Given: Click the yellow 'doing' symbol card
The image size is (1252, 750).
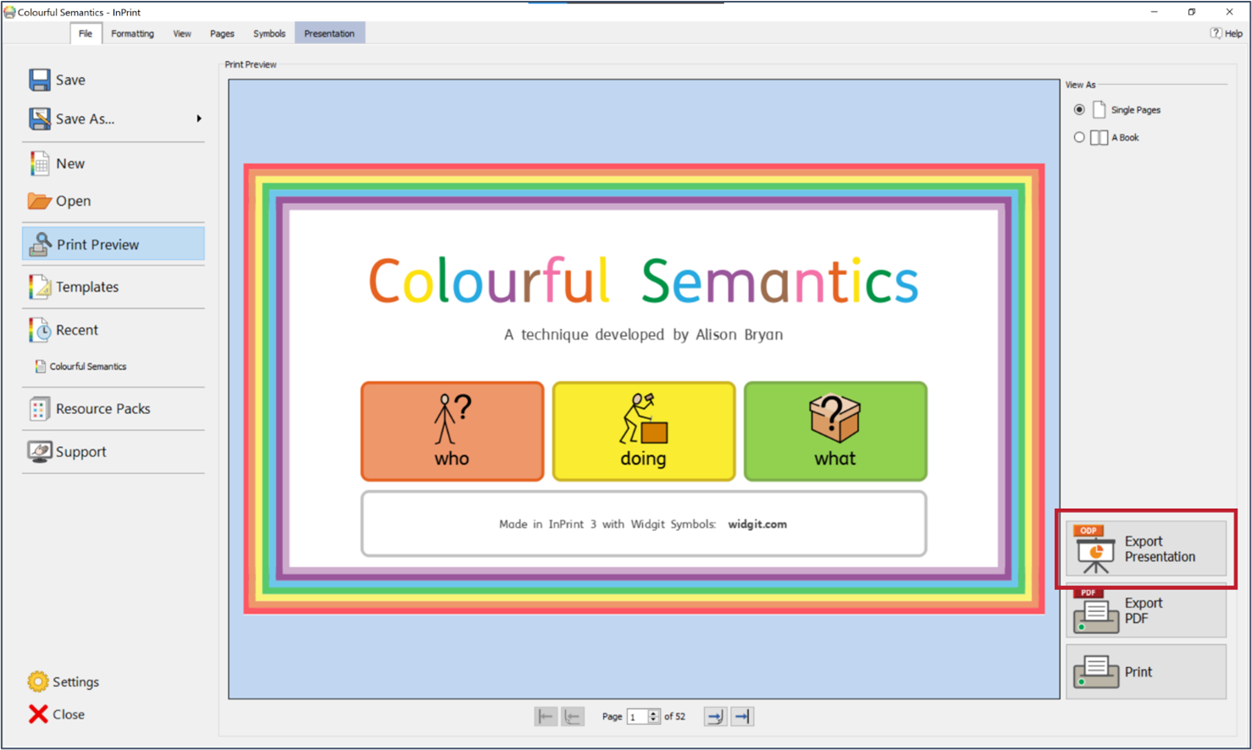Looking at the screenshot, I should click(644, 432).
